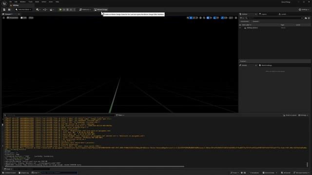Open the status bar Cmd dropdown
This screenshot has width=312, height=175.
(36, 173)
